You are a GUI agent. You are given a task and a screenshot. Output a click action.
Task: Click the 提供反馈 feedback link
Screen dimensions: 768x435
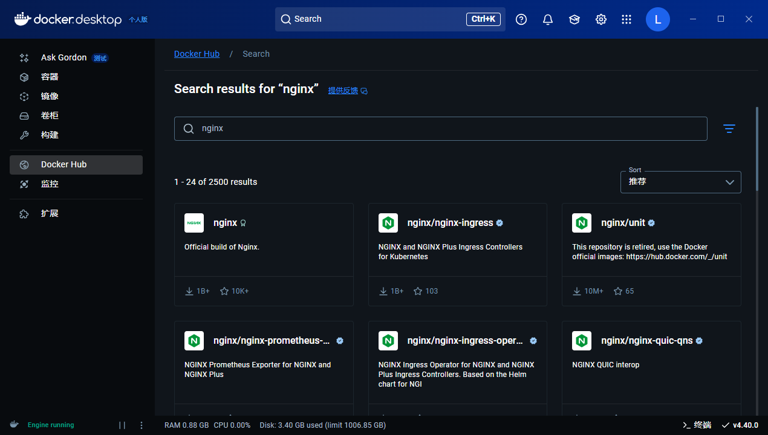coord(343,91)
